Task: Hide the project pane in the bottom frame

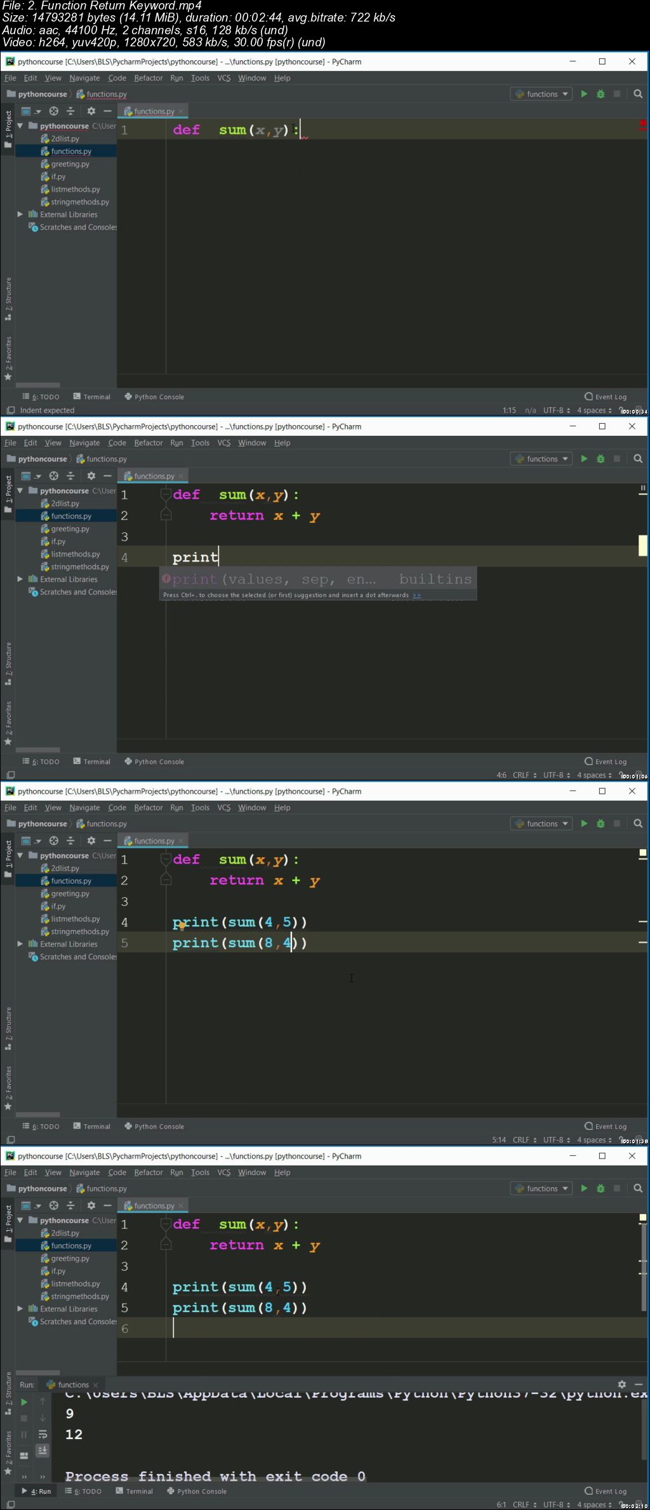Action: 107,1205
